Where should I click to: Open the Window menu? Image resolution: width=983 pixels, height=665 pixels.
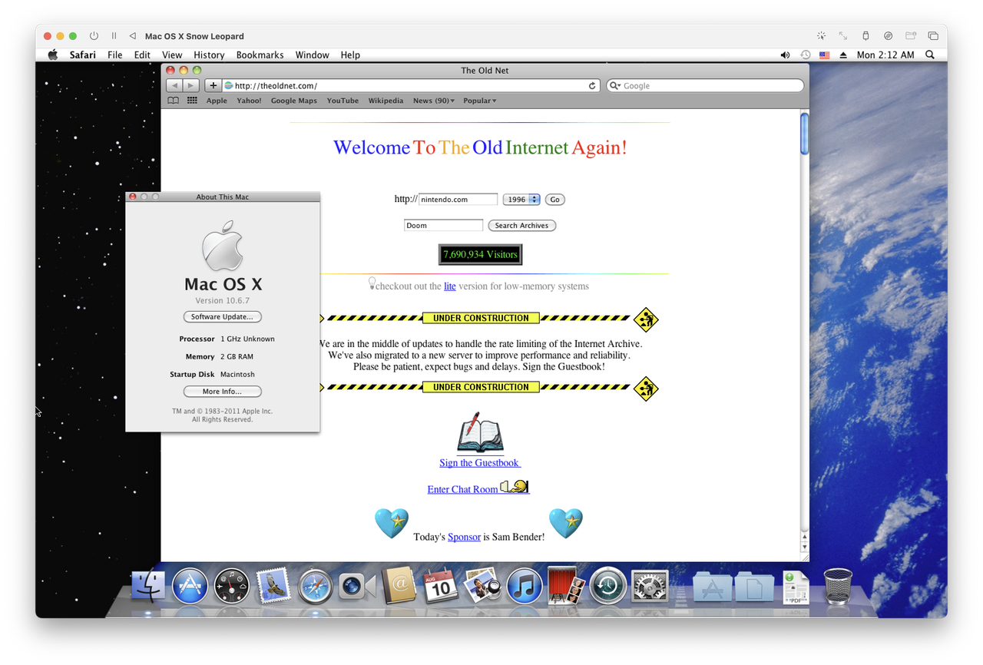point(313,55)
